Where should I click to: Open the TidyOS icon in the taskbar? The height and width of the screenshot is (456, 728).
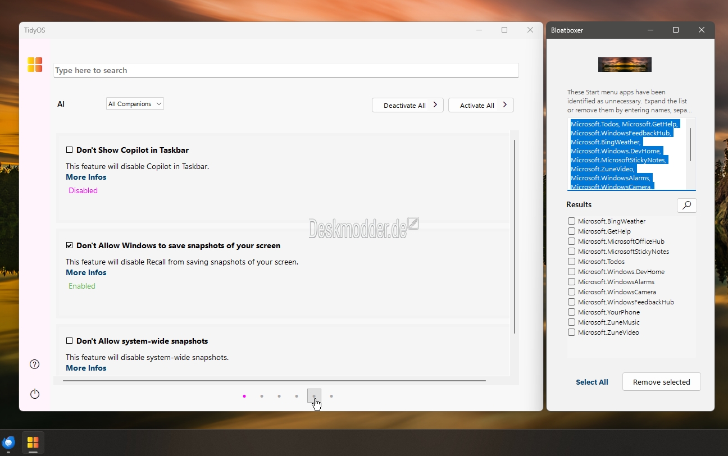(33, 443)
